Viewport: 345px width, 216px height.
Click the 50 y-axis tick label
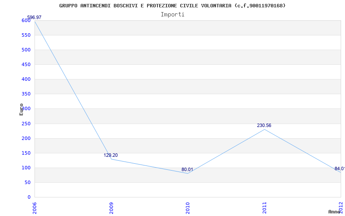28,182
